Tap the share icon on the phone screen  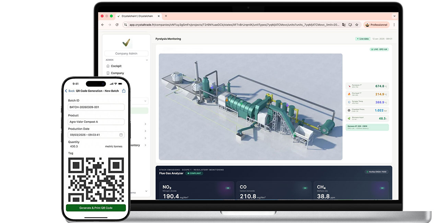124,91
